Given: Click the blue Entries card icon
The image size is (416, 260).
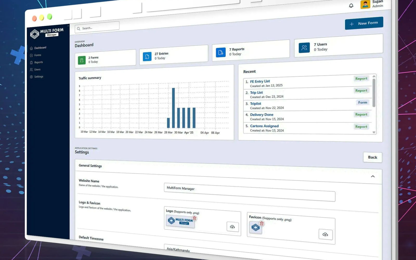Looking at the screenshot, I should pos(147,56).
